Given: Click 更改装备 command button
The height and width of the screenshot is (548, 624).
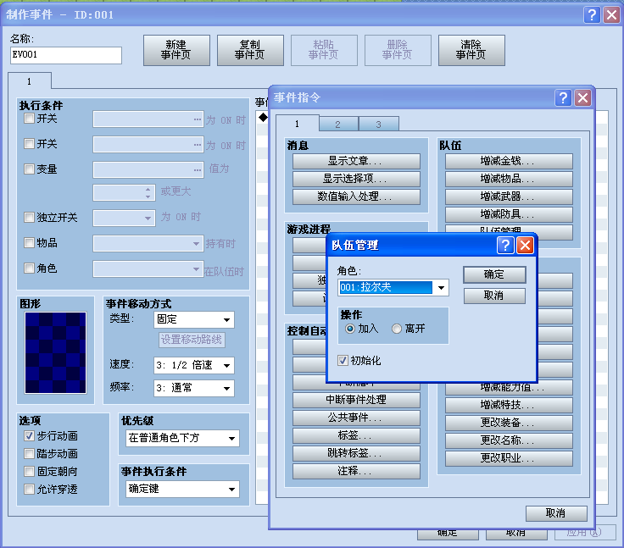Looking at the screenshot, I should pos(509,423).
